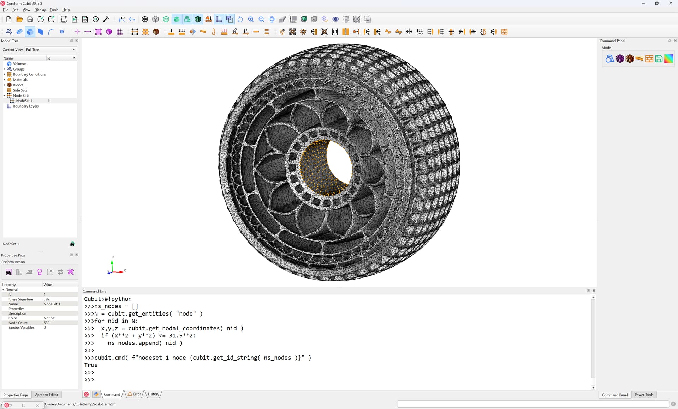Open the Aprepro Editor tab

coord(46,395)
